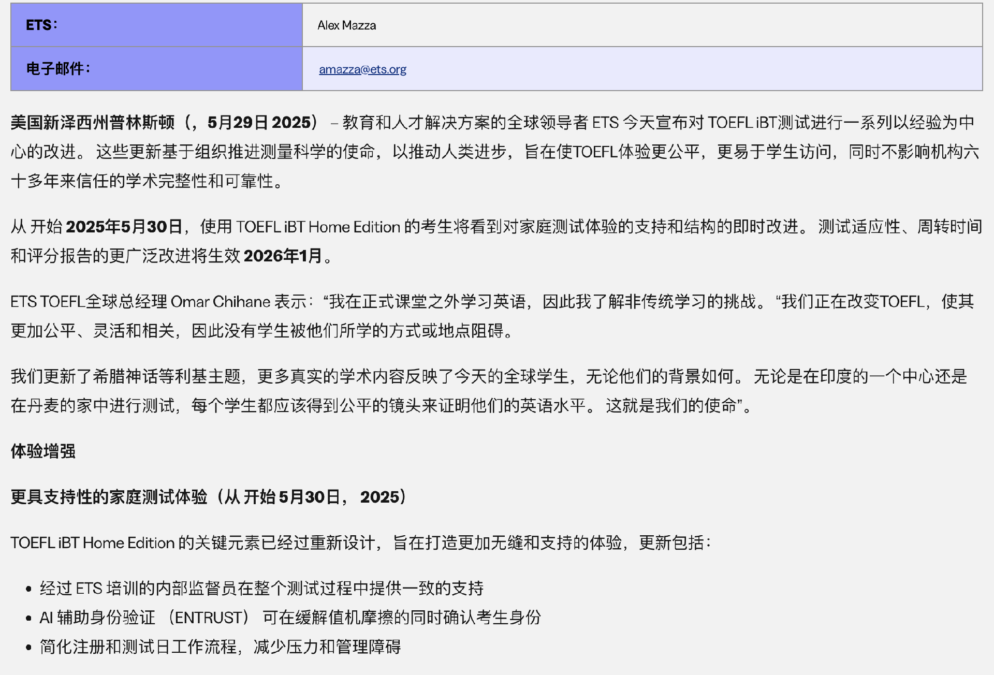
Task: Click the bullet 简化注册和测试日工作流程
Action: pyautogui.click(x=220, y=647)
